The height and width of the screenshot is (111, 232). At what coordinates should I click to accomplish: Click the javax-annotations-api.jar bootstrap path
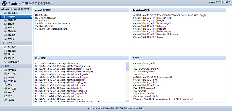[x=169, y=15]
